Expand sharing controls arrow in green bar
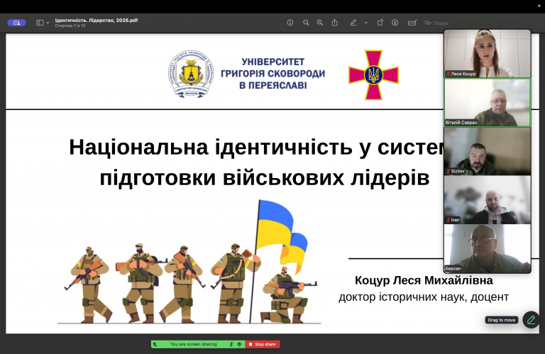This screenshot has height=354, width=545. click(155, 344)
